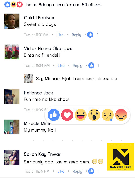The image size is (135, 180).
Task: Pick the red Angry reaction emoji
Action: pos(121,115)
